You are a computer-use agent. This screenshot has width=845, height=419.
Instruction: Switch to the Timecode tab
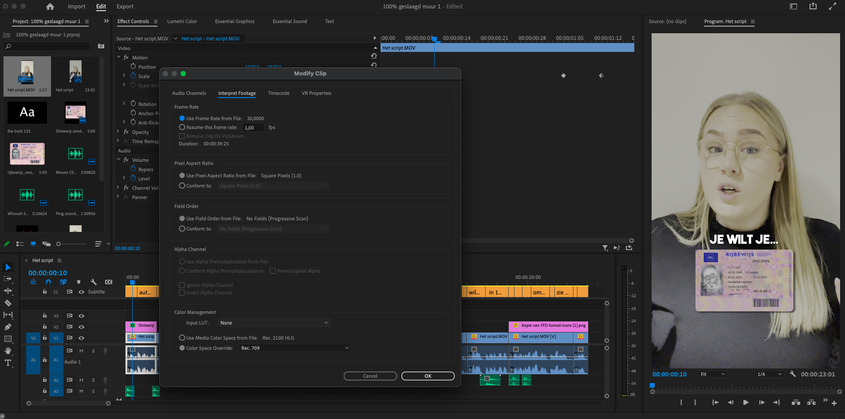pos(278,93)
